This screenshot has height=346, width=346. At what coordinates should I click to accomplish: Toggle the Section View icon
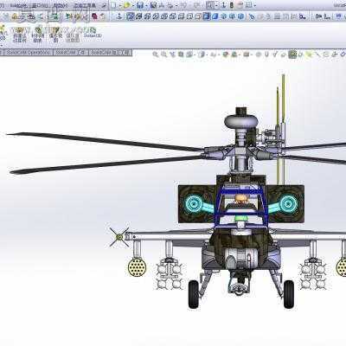(x=181, y=54)
